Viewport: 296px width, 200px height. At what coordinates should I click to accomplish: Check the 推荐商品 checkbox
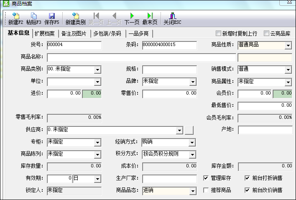(206, 190)
